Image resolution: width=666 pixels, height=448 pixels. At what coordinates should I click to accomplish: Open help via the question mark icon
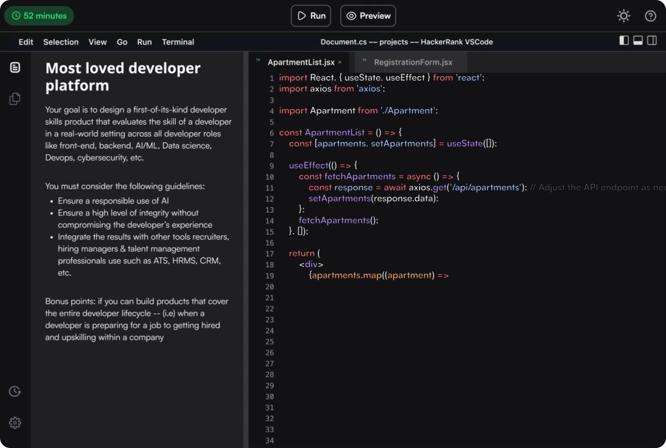coord(650,16)
